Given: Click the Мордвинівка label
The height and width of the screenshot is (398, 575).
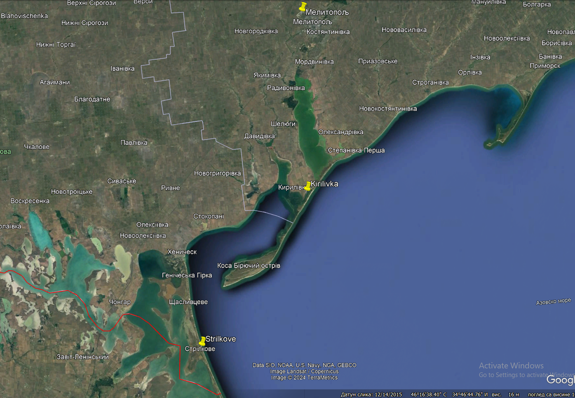Looking at the screenshot, I should [x=314, y=61].
